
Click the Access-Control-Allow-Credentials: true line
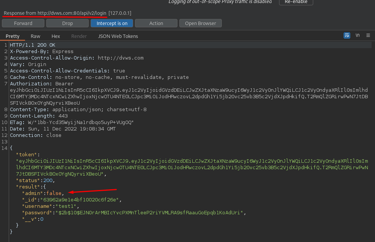[67, 71]
